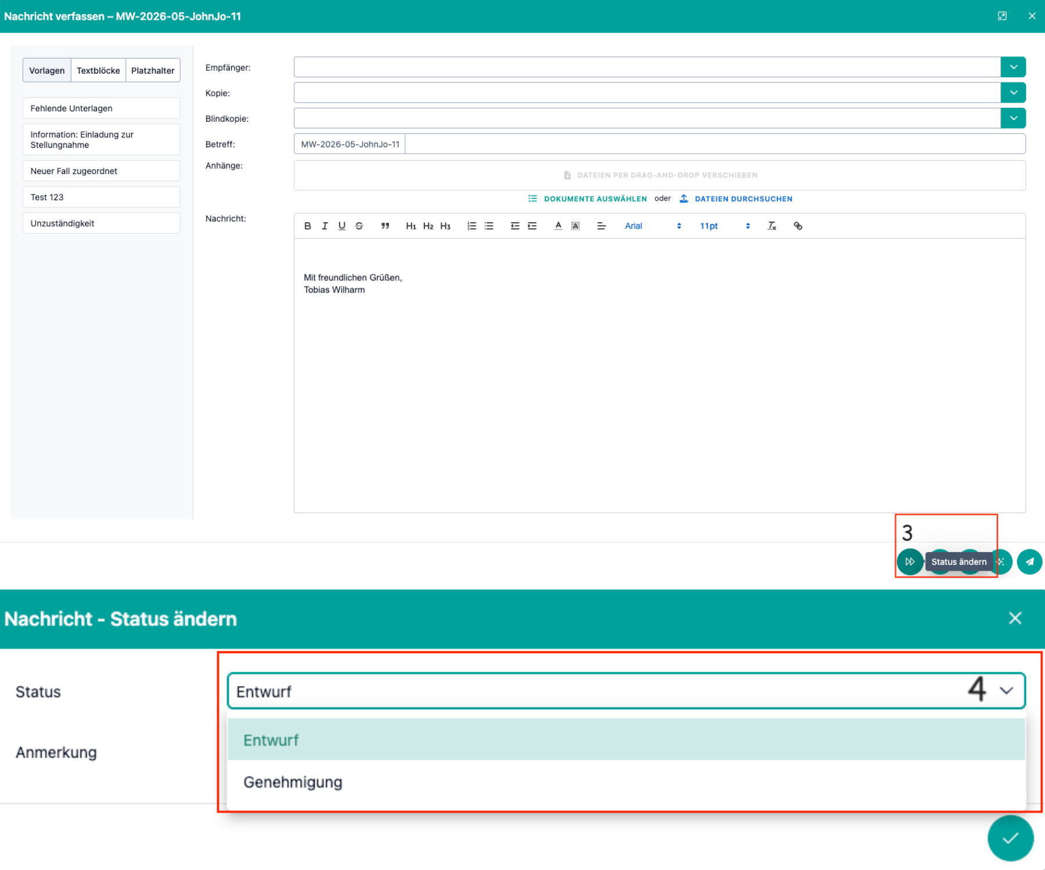The height and width of the screenshot is (870, 1045).
Task: Open the Arial font family dropdown
Action: [x=653, y=226]
